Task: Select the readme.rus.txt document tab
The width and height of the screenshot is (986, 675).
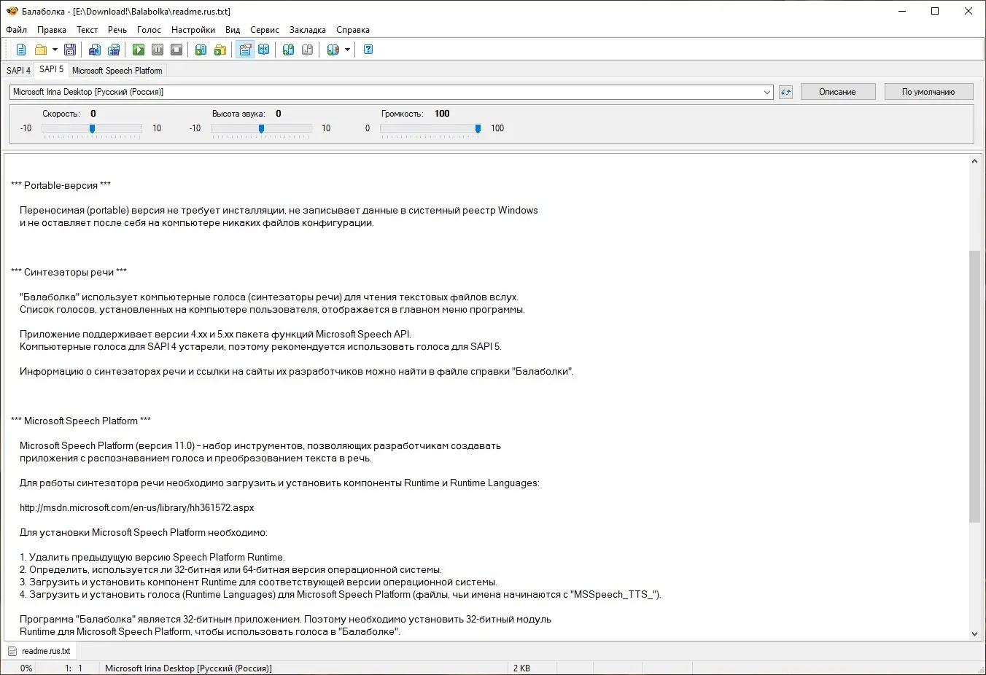Action: coord(39,651)
